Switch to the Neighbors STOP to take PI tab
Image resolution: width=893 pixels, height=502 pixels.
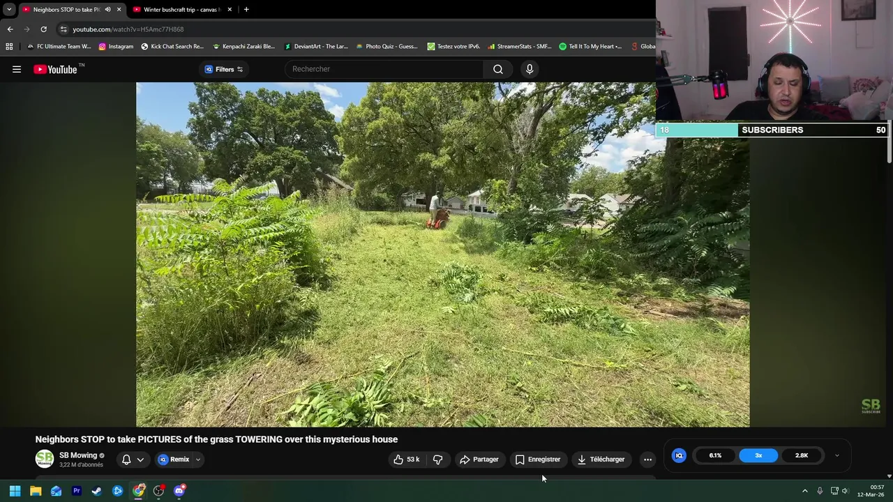pos(66,10)
